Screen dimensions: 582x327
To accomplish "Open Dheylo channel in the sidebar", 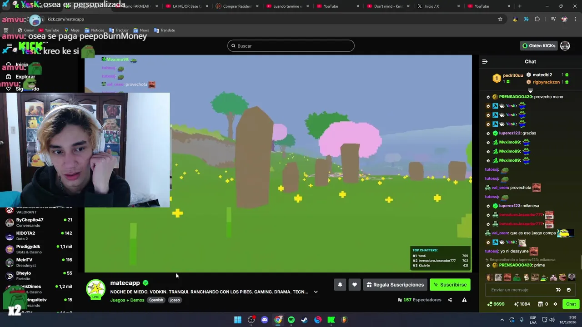I will pos(39,276).
